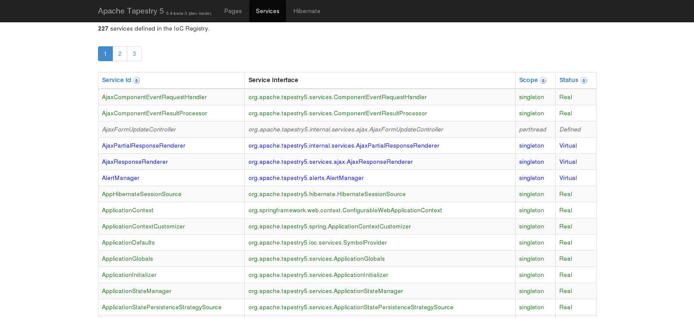Open the Pages tab in navbar

click(233, 11)
